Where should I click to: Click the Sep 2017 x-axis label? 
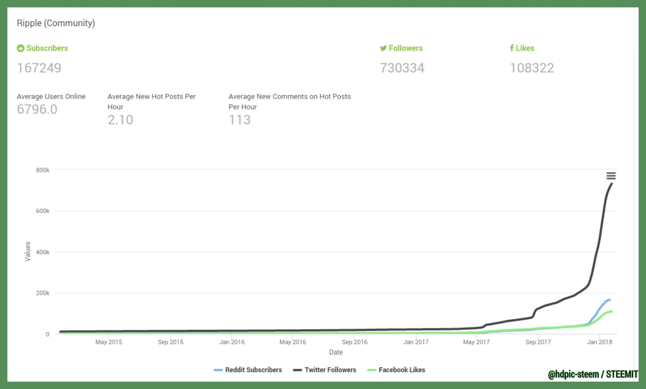tap(538, 342)
